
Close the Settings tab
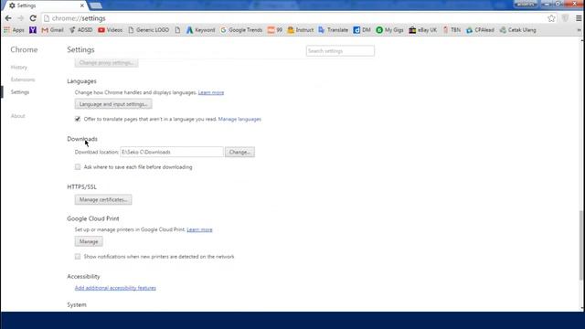[82, 5]
